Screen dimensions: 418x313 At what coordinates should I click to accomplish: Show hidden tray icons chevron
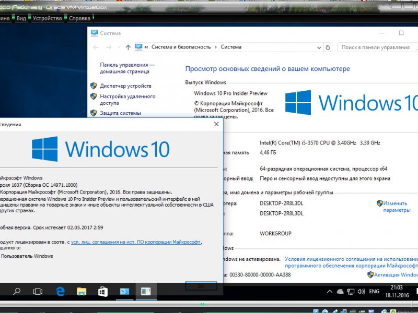point(330,292)
